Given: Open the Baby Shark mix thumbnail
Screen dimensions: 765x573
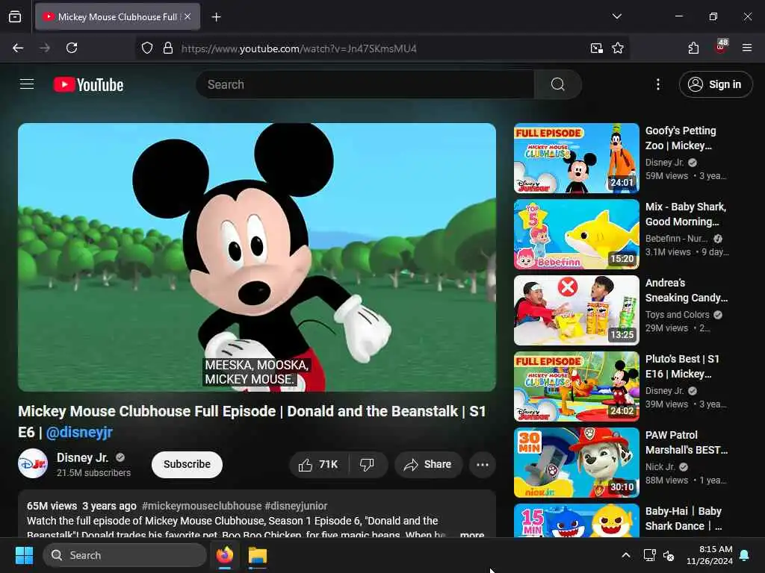Looking at the screenshot, I should pyautogui.click(x=576, y=234).
